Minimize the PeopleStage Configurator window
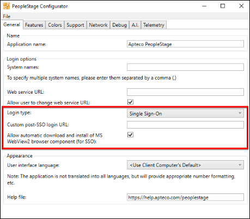250x219 pixels. coord(204,6)
